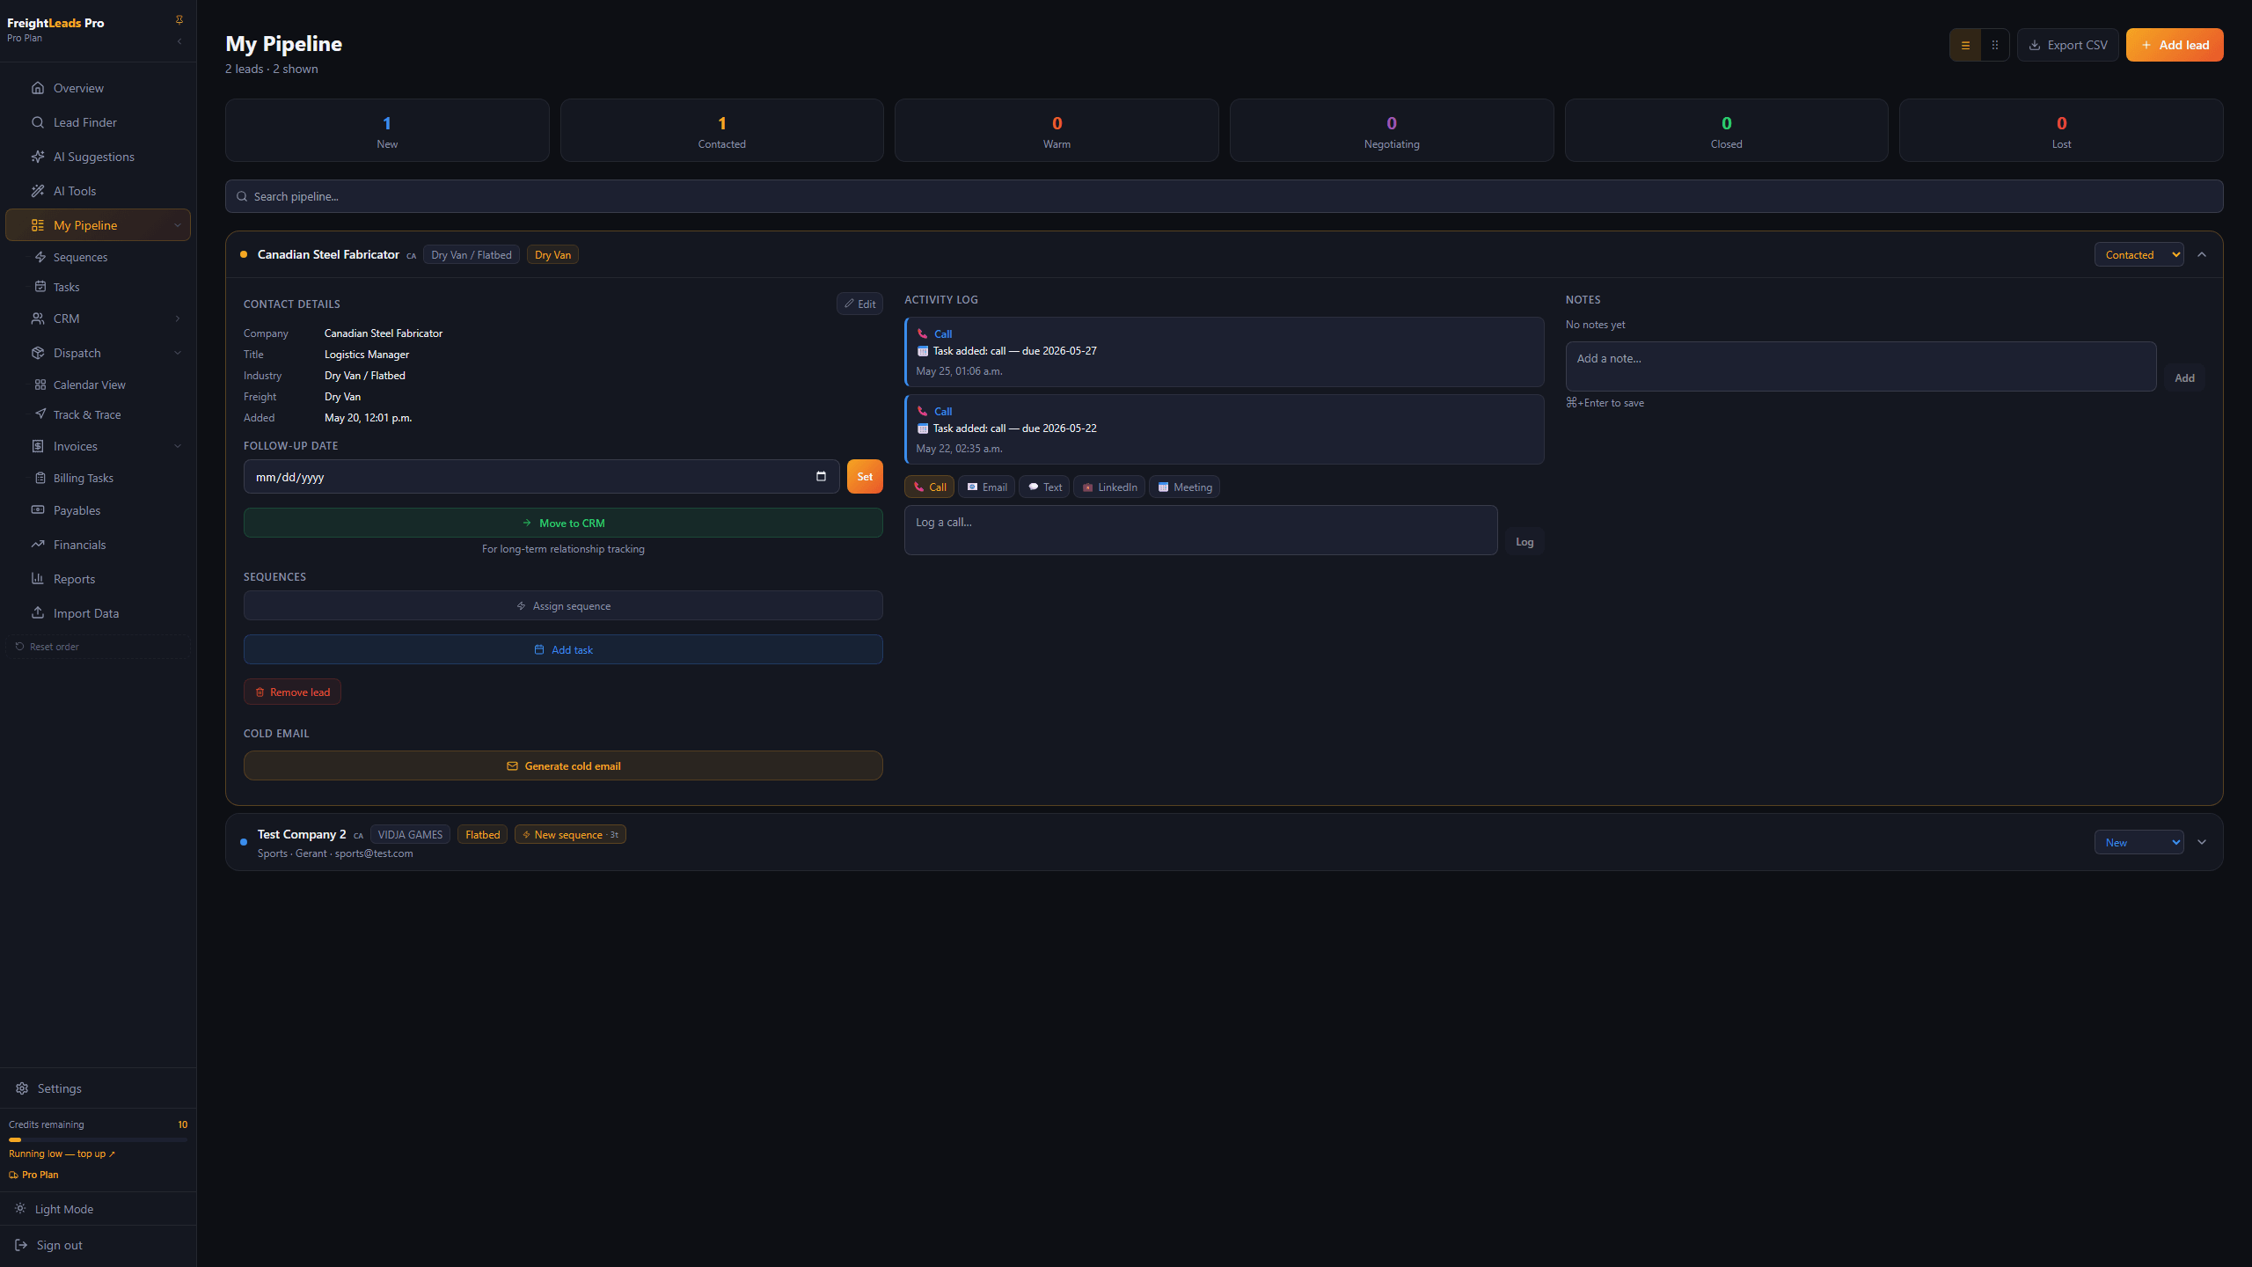Viewport: 2252px width, 1267px height.
Task: Remove lead using trash button
Action: (292, 692)
